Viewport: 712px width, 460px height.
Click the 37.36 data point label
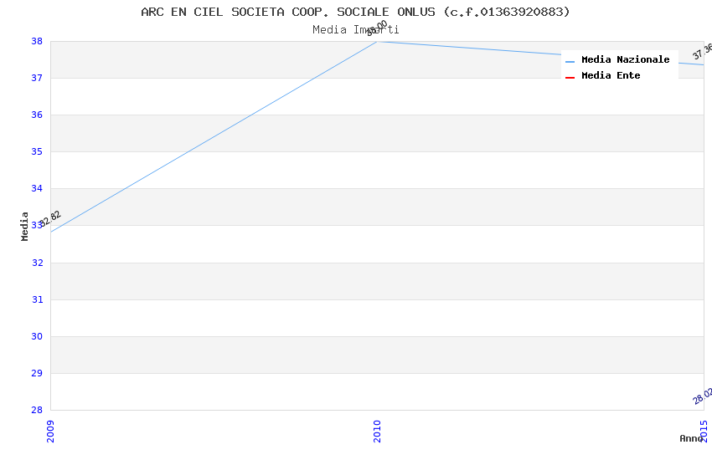point(703,51)
